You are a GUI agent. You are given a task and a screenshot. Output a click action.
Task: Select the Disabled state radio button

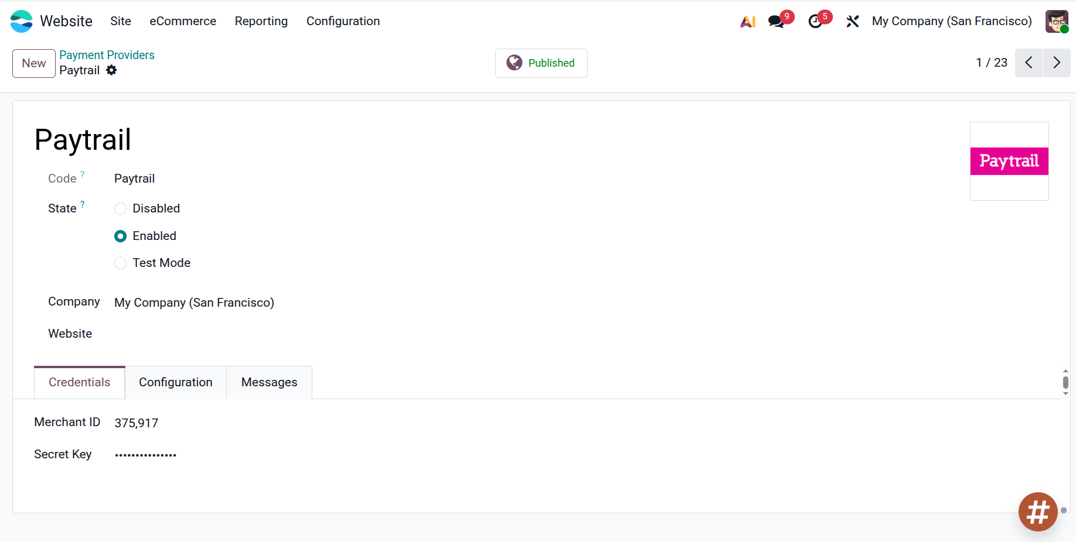[x=120, y=208]
